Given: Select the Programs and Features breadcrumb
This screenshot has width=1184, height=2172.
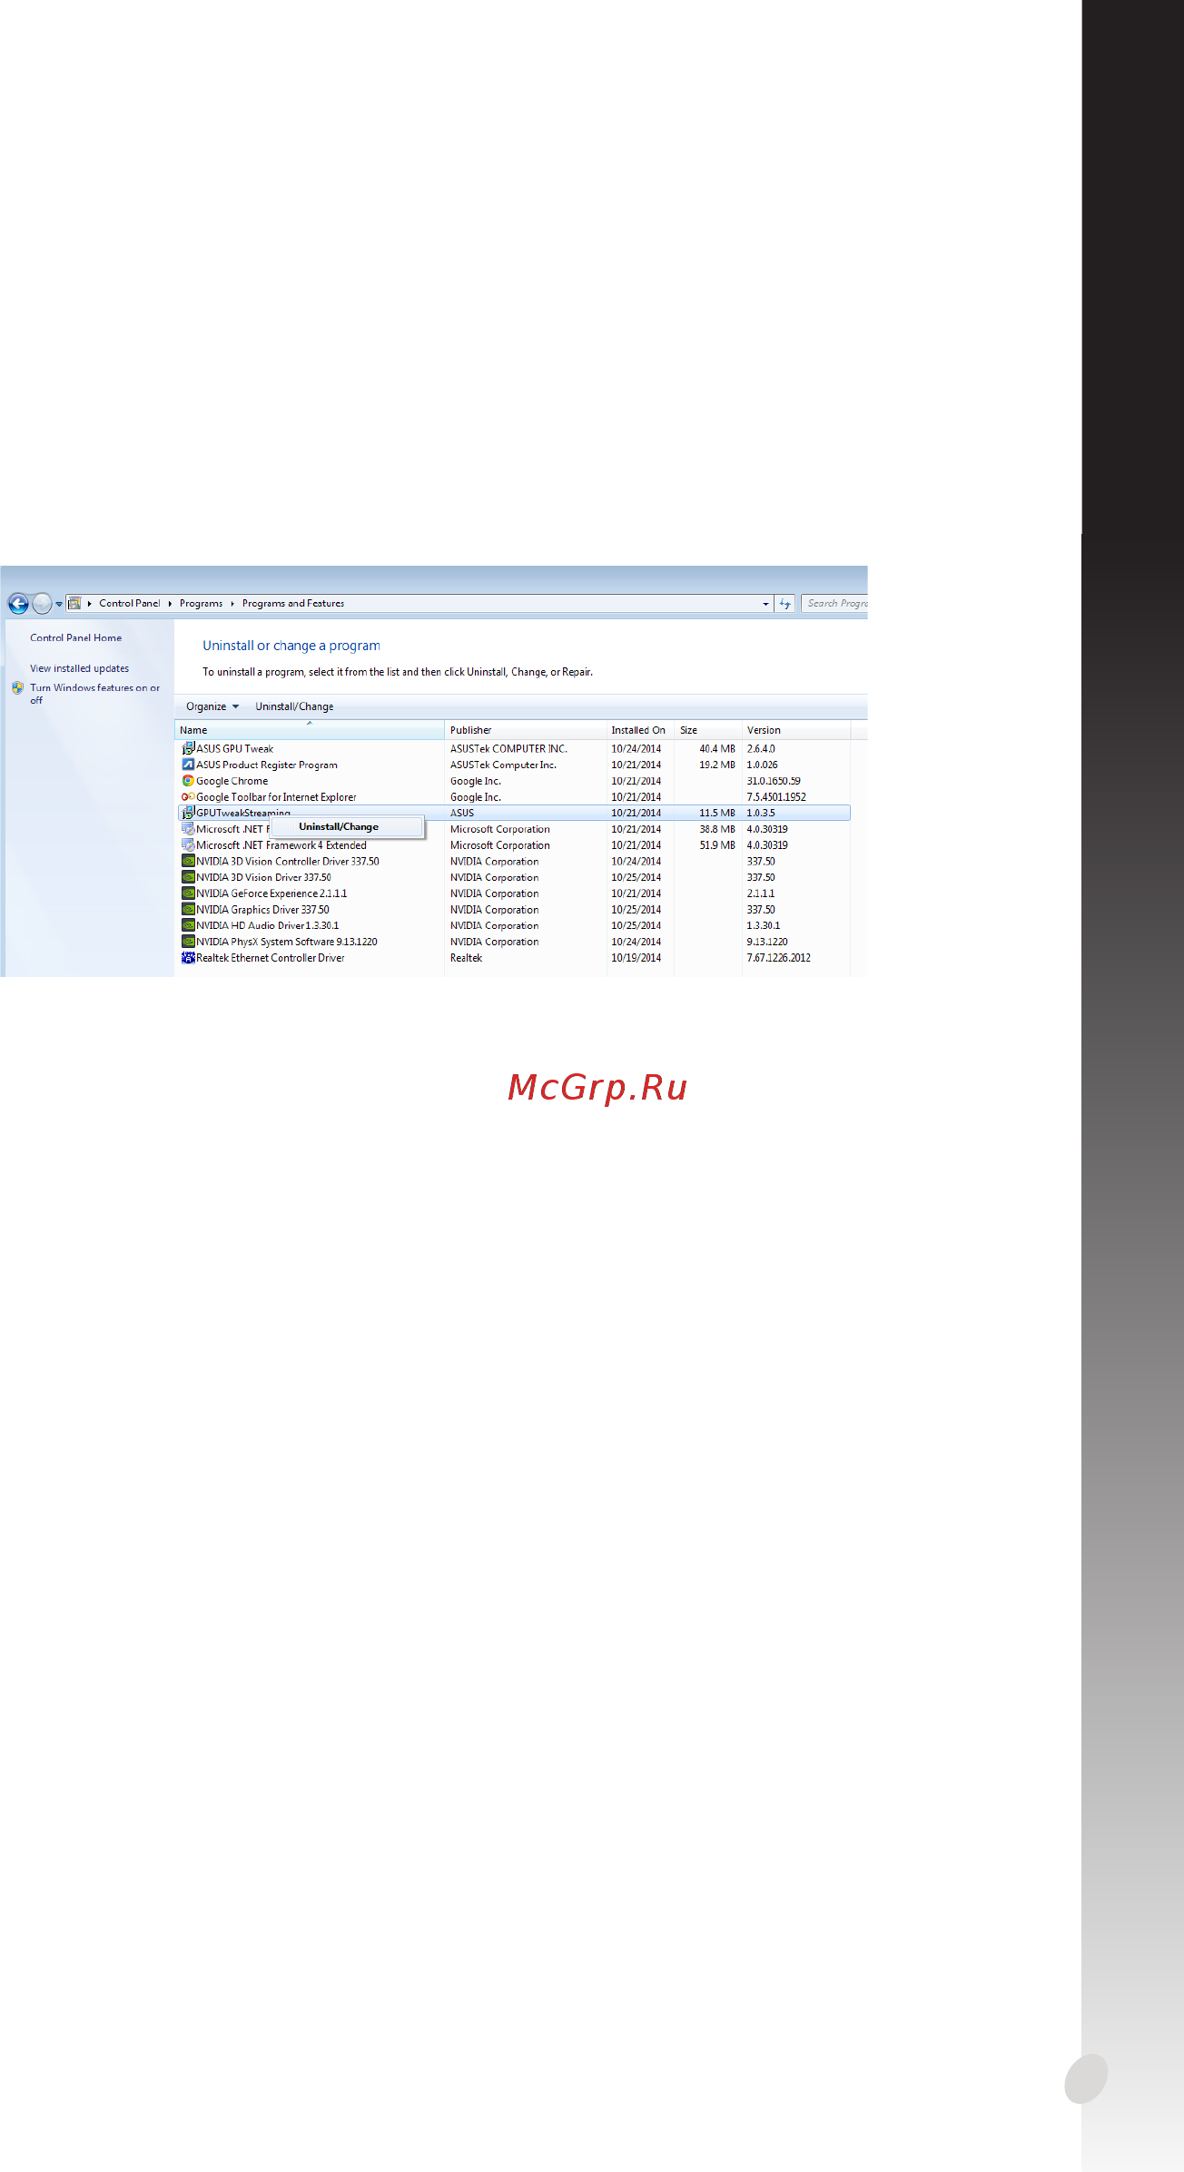Looking at the screenshot, I should [293, 603].
